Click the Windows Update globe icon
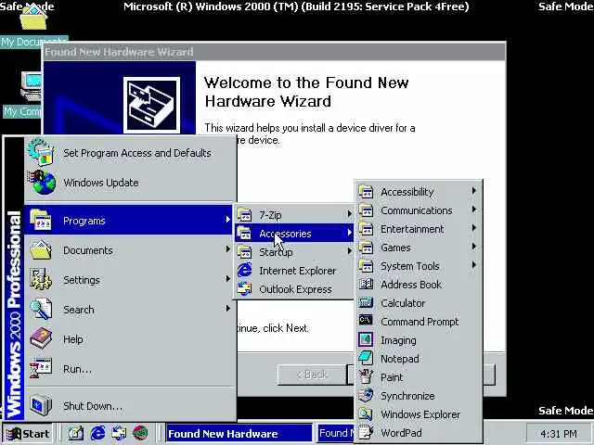This screenshot has height=445, width=594. 41,183
